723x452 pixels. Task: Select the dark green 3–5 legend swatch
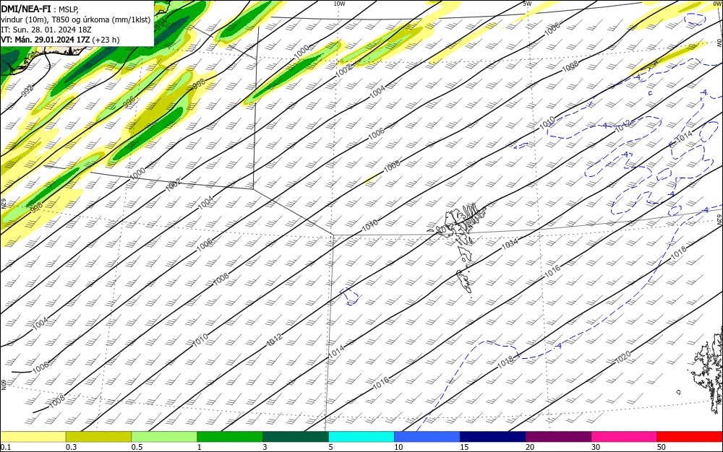tap(296, 437)
